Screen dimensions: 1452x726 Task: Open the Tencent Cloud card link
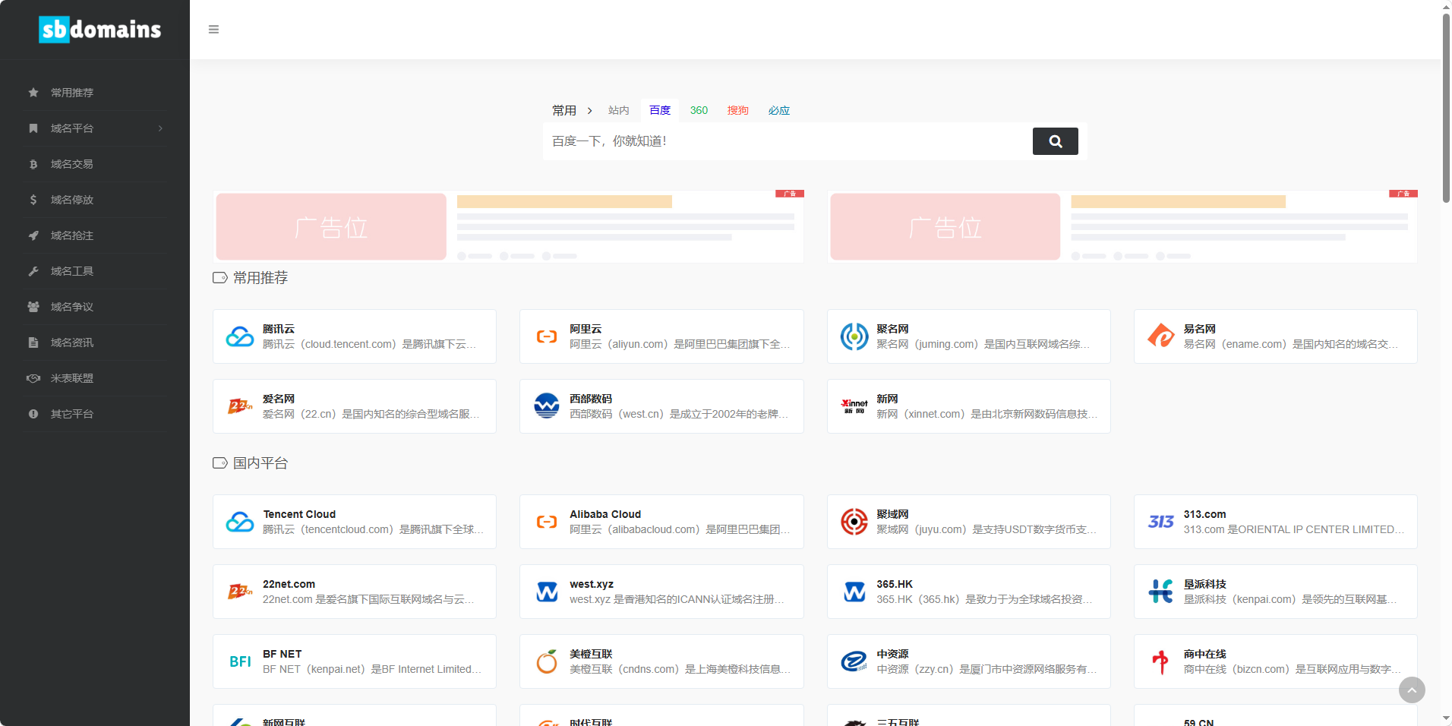click(355, 522)
